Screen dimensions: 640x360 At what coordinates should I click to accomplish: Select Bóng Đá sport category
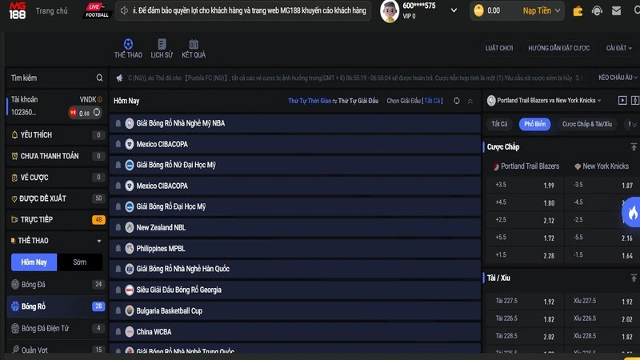click(x=56, y=285)
